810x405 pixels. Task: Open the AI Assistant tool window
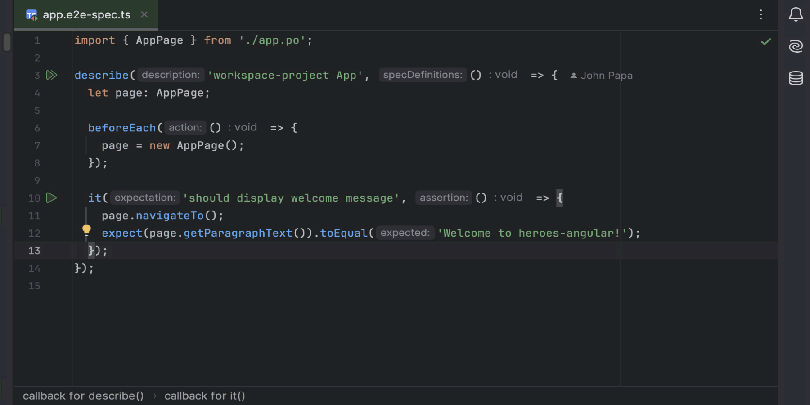pos(796,46)
